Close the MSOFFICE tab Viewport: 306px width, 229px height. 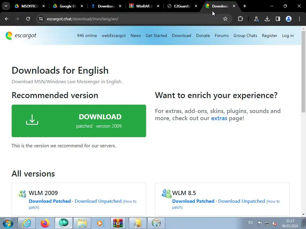(44, 6)
